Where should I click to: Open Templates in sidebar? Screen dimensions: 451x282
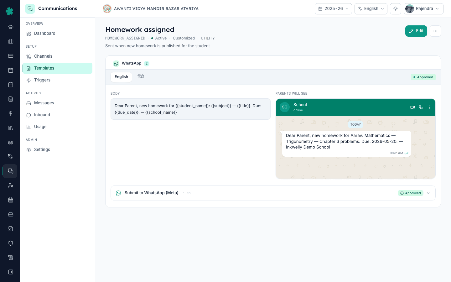coord(57,68)
